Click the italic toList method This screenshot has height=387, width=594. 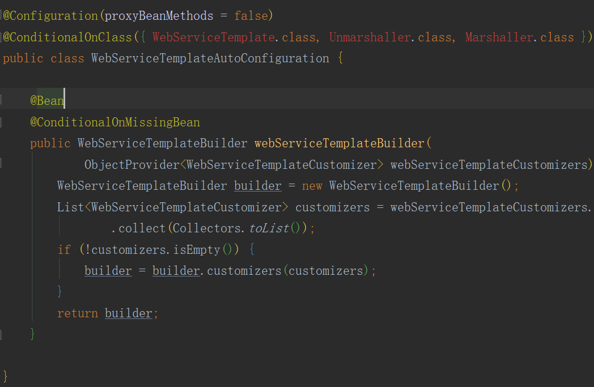click(269, 228)
